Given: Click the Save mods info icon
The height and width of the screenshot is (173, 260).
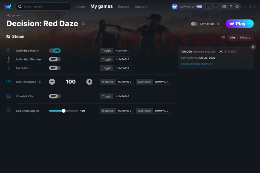Looking at the screenshot, I should tap(218, 24).
